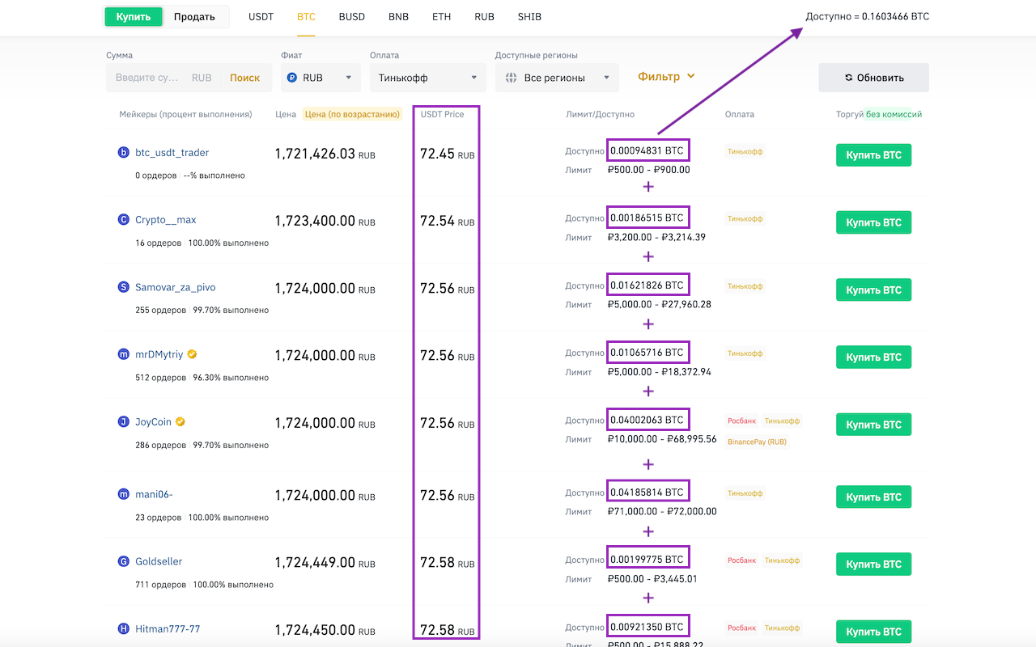This screenshot has width=1036, height=647.
Task: Buy BTC from btc_usdt_trader
Action: coord(873,155)
